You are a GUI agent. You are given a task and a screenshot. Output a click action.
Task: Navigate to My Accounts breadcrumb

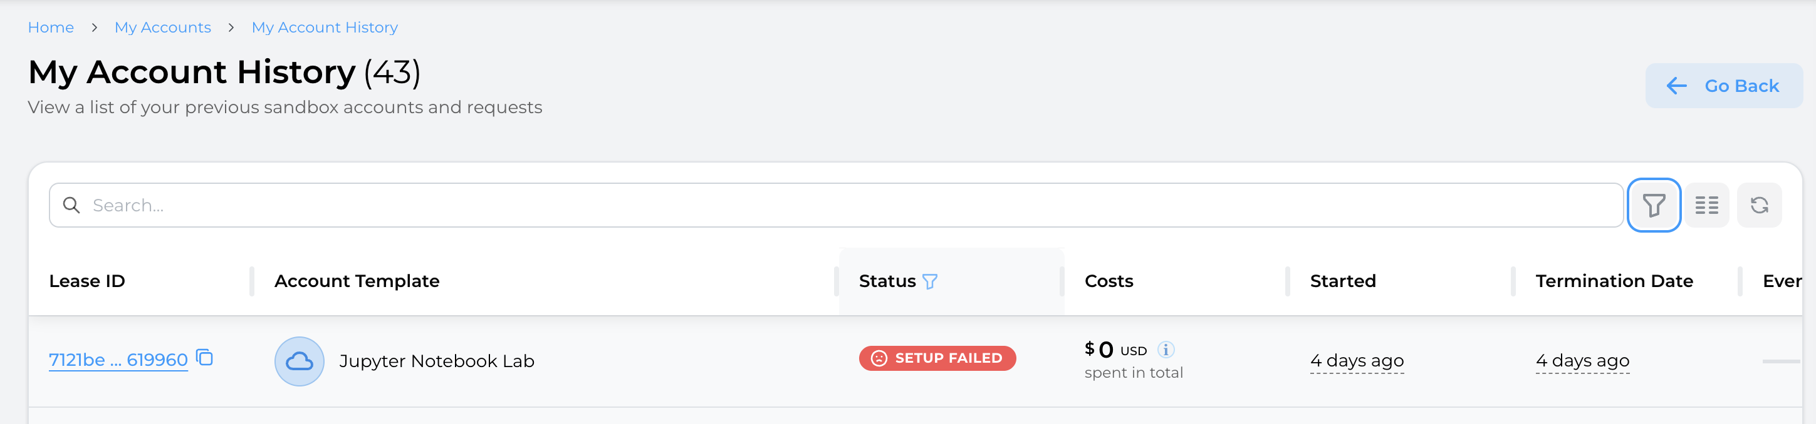[x=163, y=28]
